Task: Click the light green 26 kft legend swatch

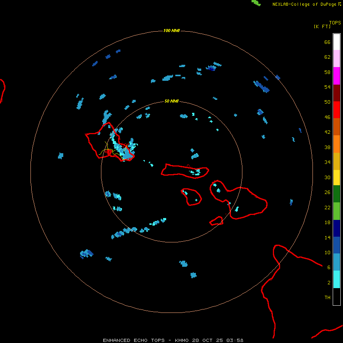Action: pos(337,211)
